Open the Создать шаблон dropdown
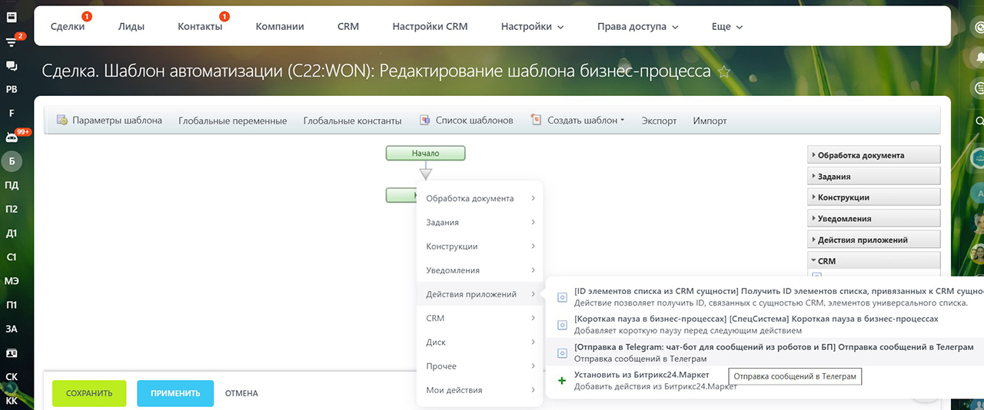 click(x=577, y=121)
